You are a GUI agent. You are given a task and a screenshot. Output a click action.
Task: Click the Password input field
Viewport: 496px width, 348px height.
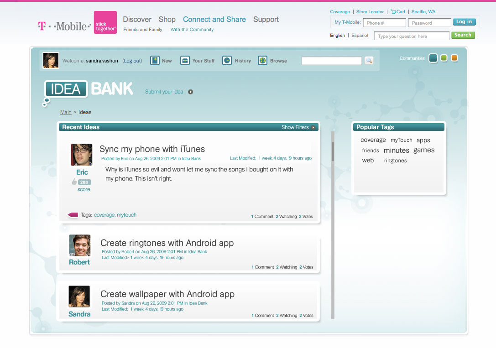(429, 23)
